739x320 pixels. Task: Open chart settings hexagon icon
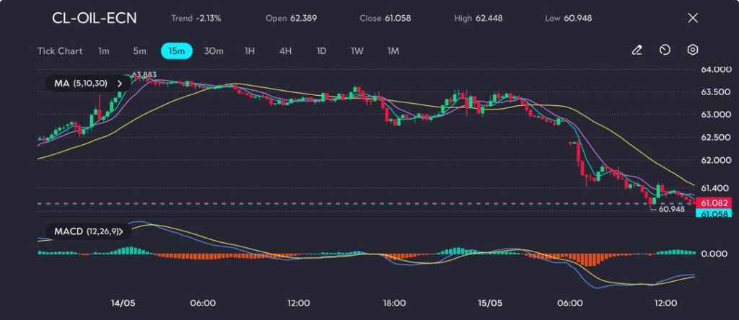tap(693, 50)
